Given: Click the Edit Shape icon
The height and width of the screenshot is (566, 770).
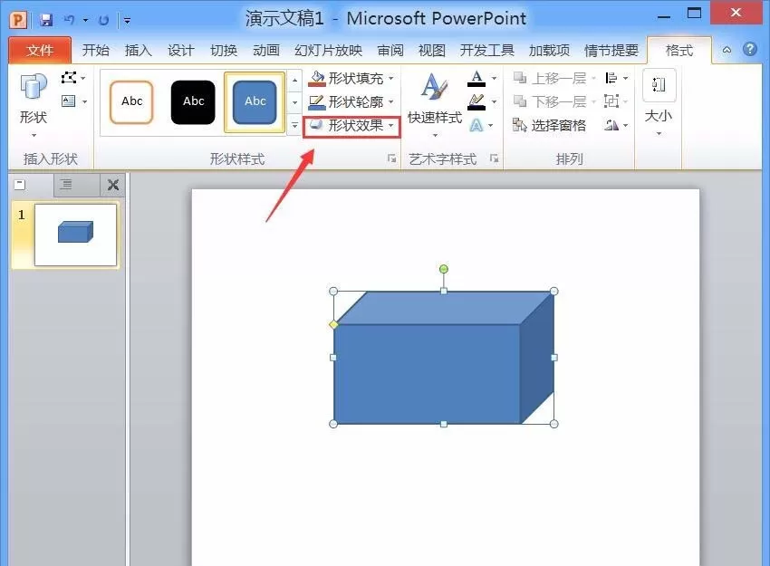Looking at the screenshot, I should pos(69,78).
